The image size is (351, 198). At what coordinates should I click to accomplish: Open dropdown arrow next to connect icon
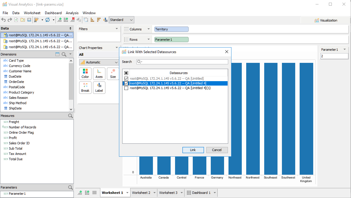42,20
